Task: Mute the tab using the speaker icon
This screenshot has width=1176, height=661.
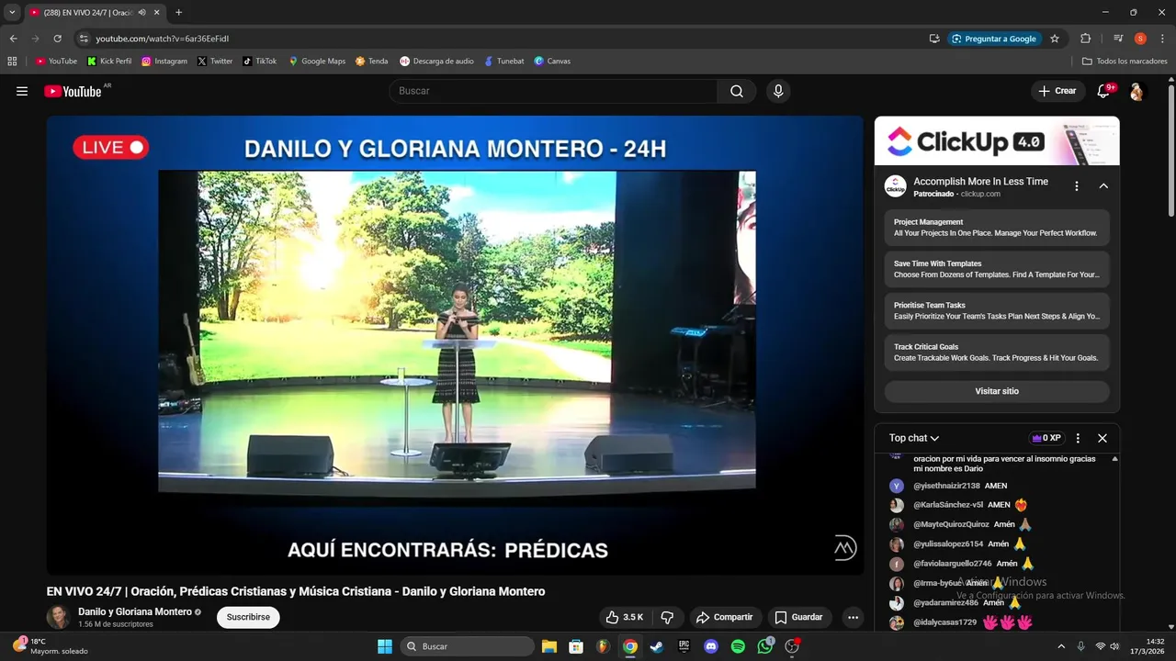Action: pyautogui.click(x=141, y=13)
